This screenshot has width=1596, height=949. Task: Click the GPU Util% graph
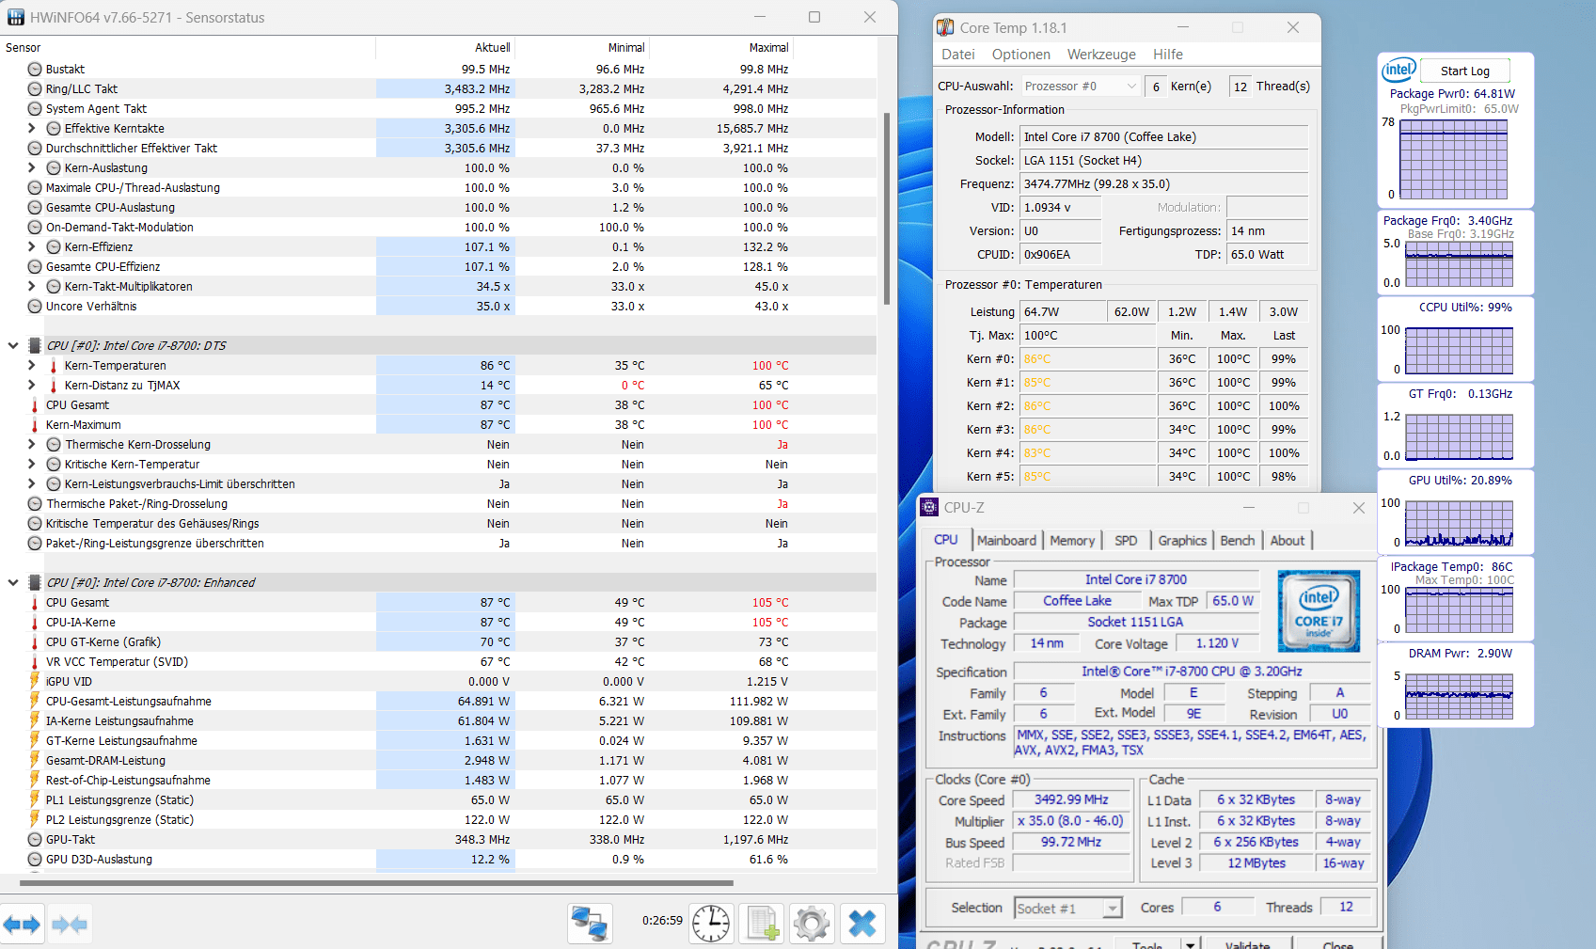tap(1459, 522)
